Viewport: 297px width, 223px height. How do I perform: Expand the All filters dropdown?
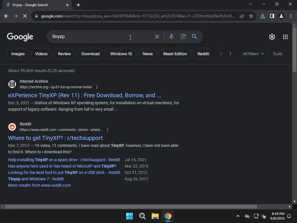tap(253, 54)
